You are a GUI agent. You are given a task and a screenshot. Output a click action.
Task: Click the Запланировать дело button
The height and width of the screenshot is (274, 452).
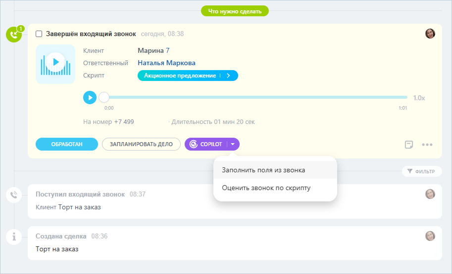[x=141, y=144]
